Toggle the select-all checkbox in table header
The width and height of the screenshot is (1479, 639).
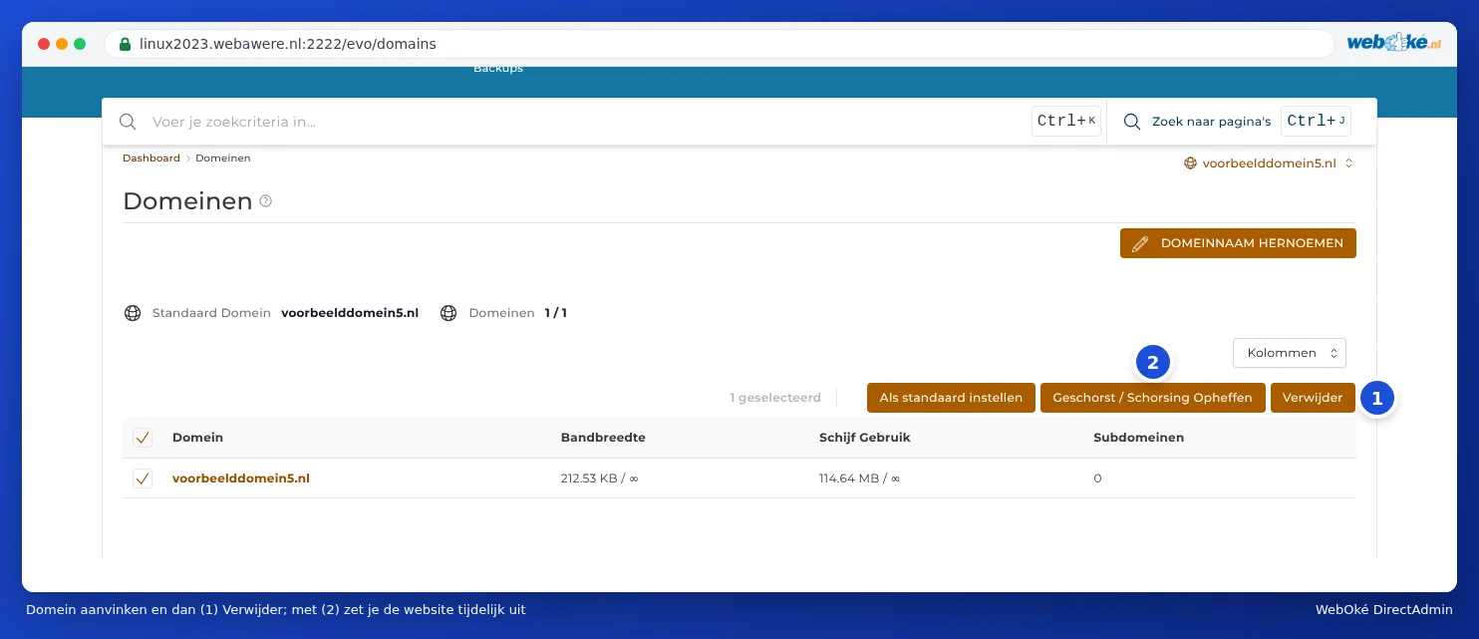coord(143,438)
